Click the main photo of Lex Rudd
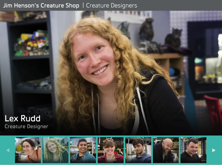This screenshot has height=165, width=222. point(111,73)
